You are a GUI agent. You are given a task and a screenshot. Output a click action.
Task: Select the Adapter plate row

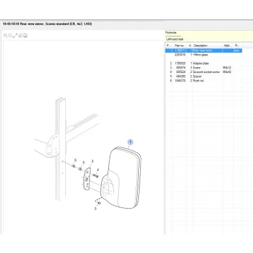[203, 63]
